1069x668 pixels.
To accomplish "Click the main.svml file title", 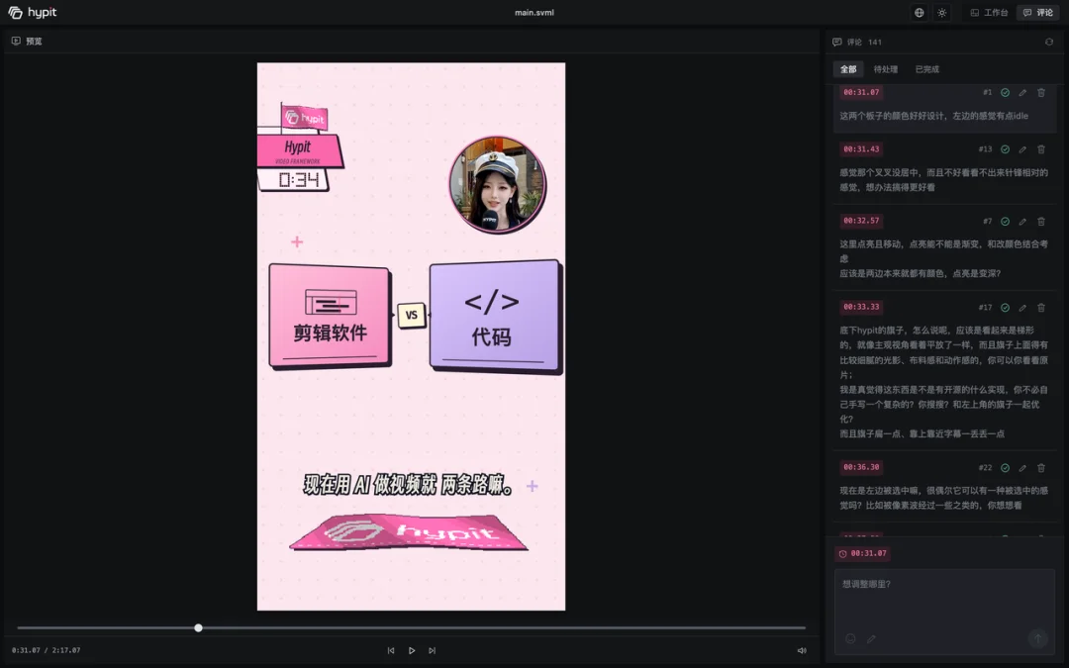I will [x=534, y=12].
